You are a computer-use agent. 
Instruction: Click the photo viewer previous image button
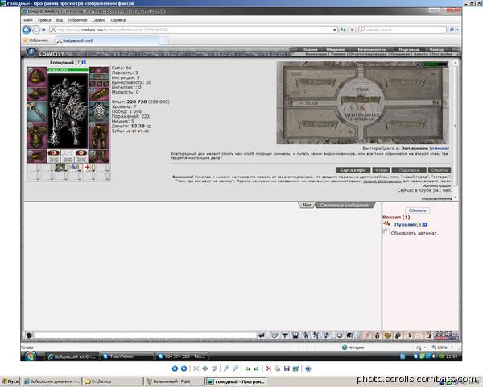point(175,368)
